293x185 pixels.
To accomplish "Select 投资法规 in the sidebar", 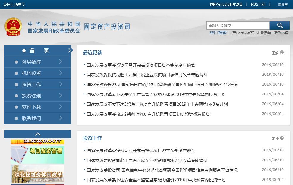I will tap(32, 96).
